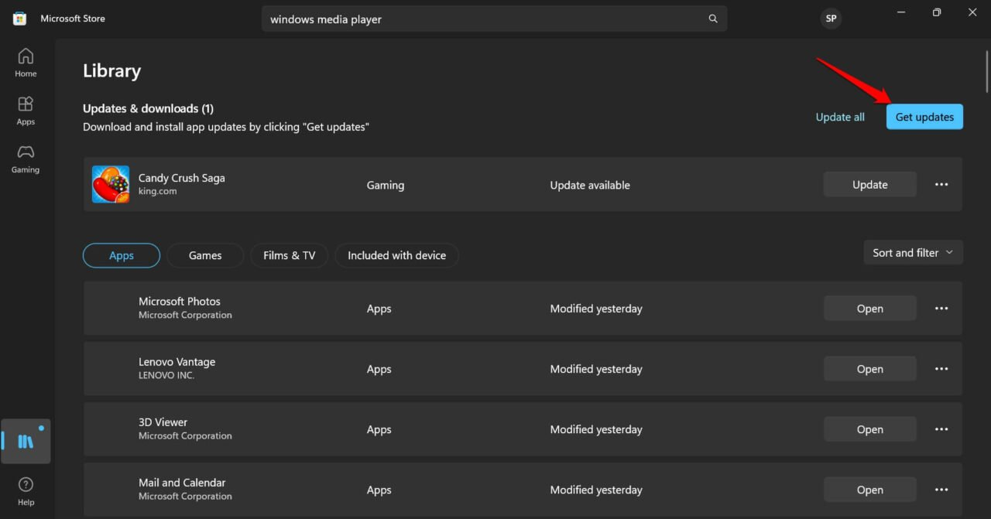Click the Candy Crush Saga app icon
991x519 pixels.
tap(111, 185)
